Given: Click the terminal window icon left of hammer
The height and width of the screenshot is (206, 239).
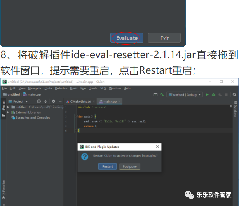Looking at the screenshot, I should click(x=155, y=95).
